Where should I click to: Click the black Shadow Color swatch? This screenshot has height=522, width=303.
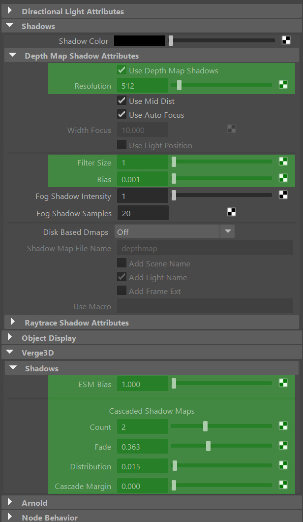click(x=140, y=40)
